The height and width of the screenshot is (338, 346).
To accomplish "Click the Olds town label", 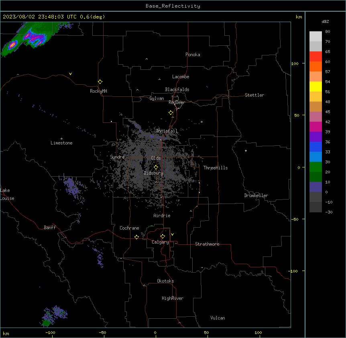I will coord(156,158).
